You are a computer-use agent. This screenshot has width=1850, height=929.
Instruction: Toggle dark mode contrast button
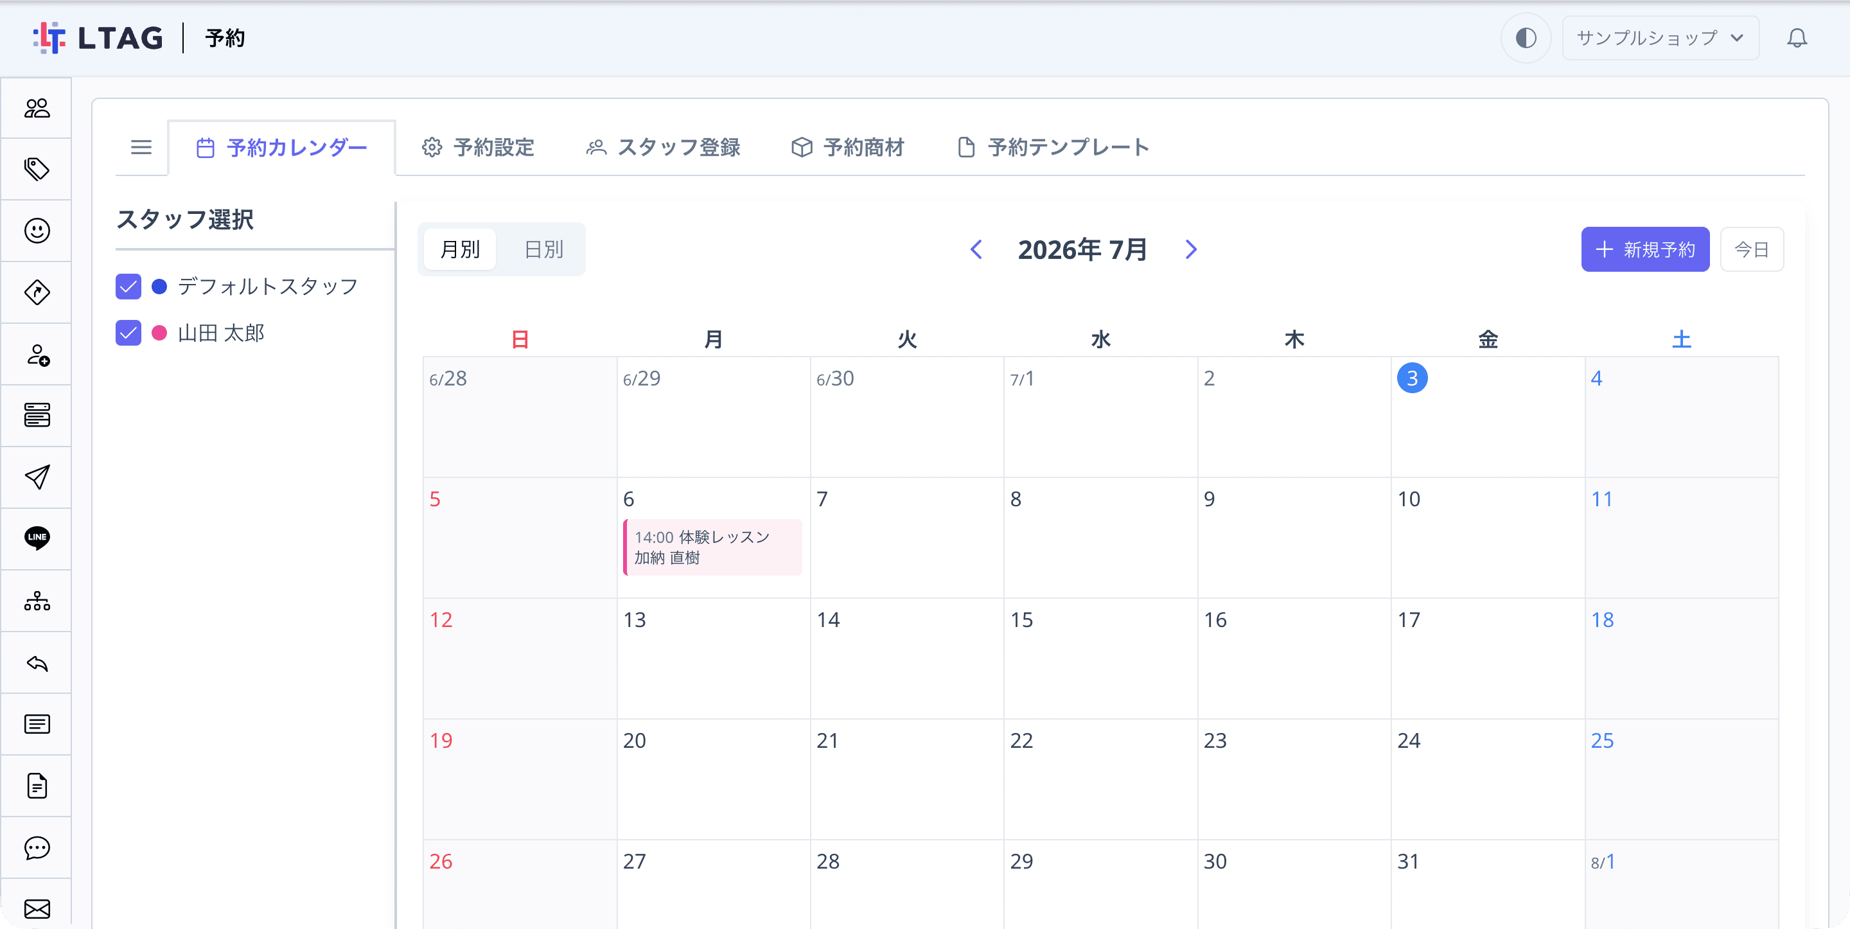[x=1526, y=37]
